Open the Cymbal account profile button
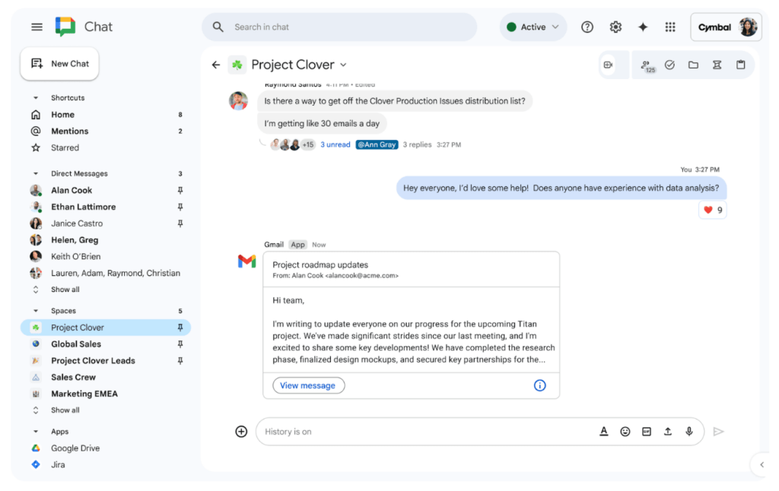The height and width of the screenshot is (491, 779). click(x=726, y=27)
